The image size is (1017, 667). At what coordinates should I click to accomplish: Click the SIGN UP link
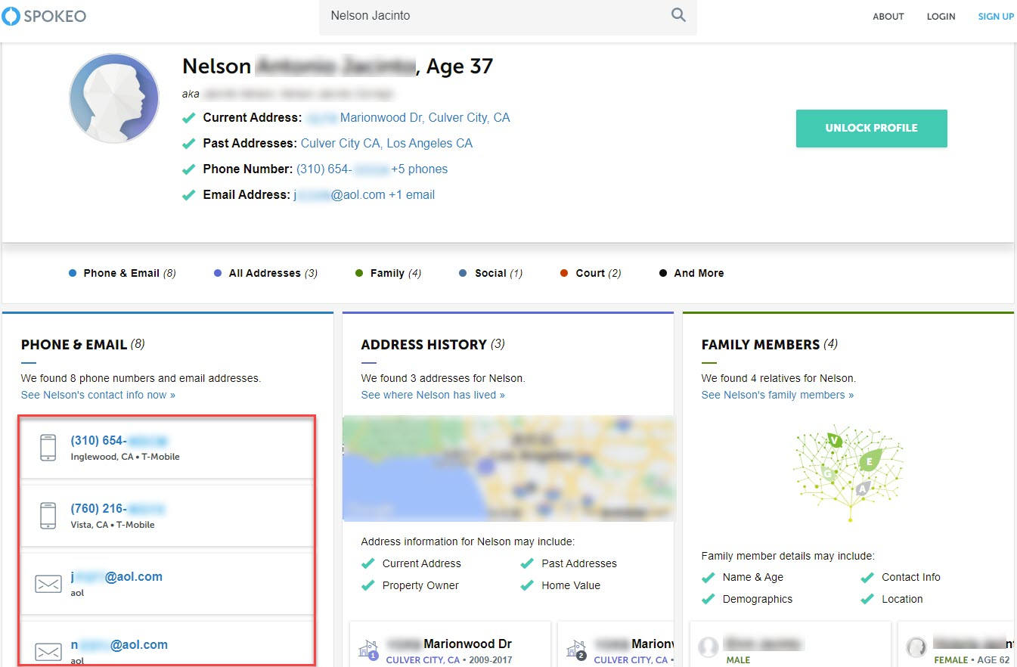pos(996,16)
